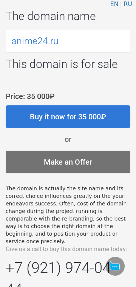Click the 'service once precisely.' closing line
The width and height of the screenshot is (136, 287).
coord(36,241)
